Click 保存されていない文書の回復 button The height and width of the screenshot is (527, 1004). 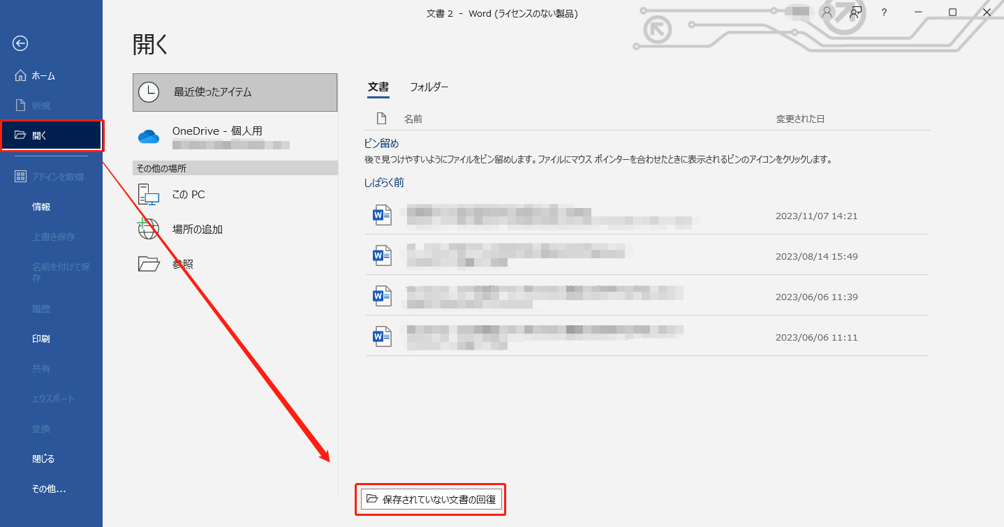431,499
